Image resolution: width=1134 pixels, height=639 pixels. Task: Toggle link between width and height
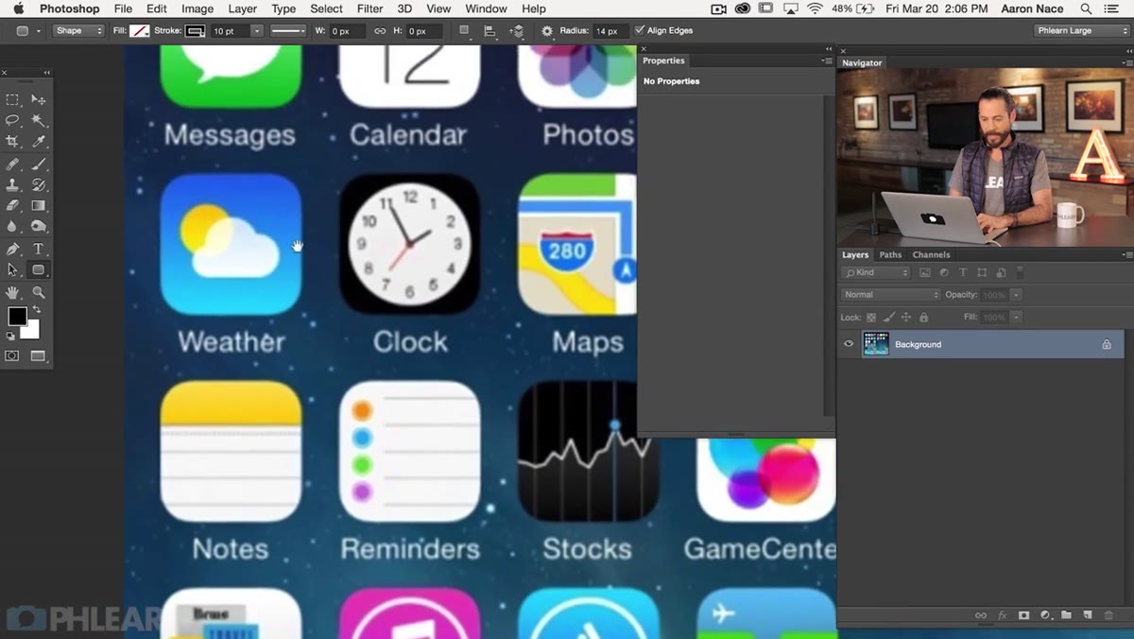pos(380,30)
